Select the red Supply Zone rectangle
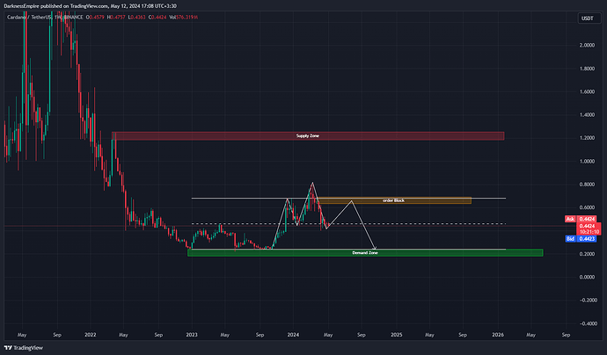Image resolution: width=607 pixels, height=355 pixels. (308, 136)
